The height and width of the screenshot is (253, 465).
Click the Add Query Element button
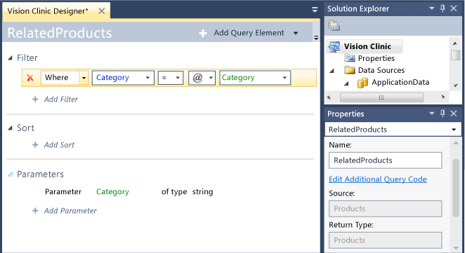point(249,33)
